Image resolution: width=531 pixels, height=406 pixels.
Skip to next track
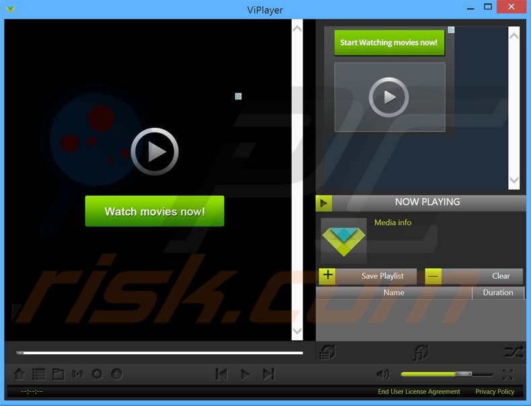coord(269,374)
